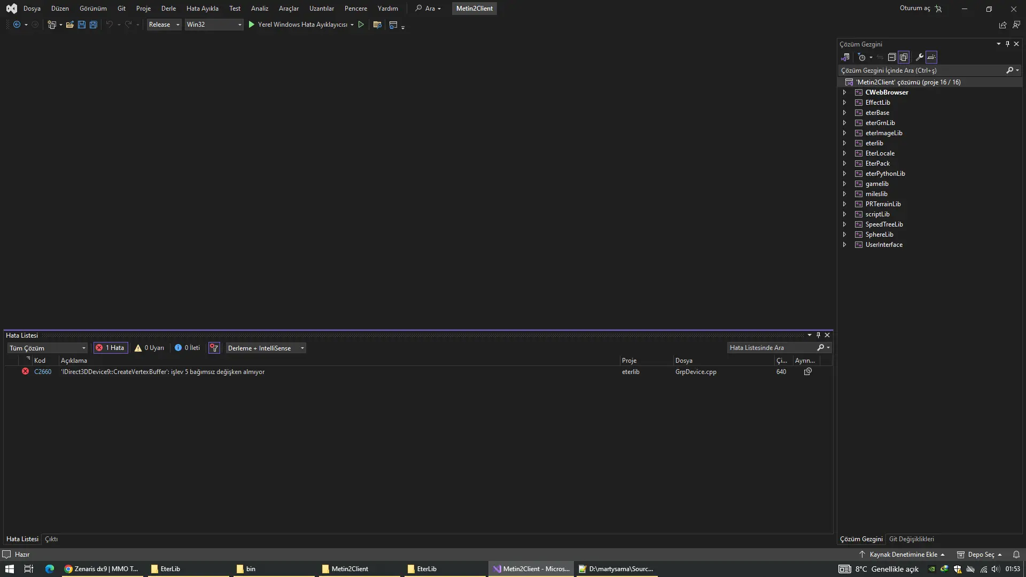Toggle the 0 Uyarı warnings filter
The height and width of the screenshot is (577, 1026).
[x=149, y=348]
